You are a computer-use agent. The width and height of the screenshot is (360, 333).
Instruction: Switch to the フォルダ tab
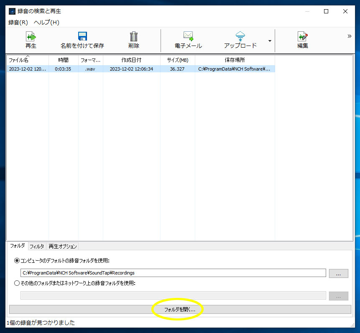coord(18,246)
